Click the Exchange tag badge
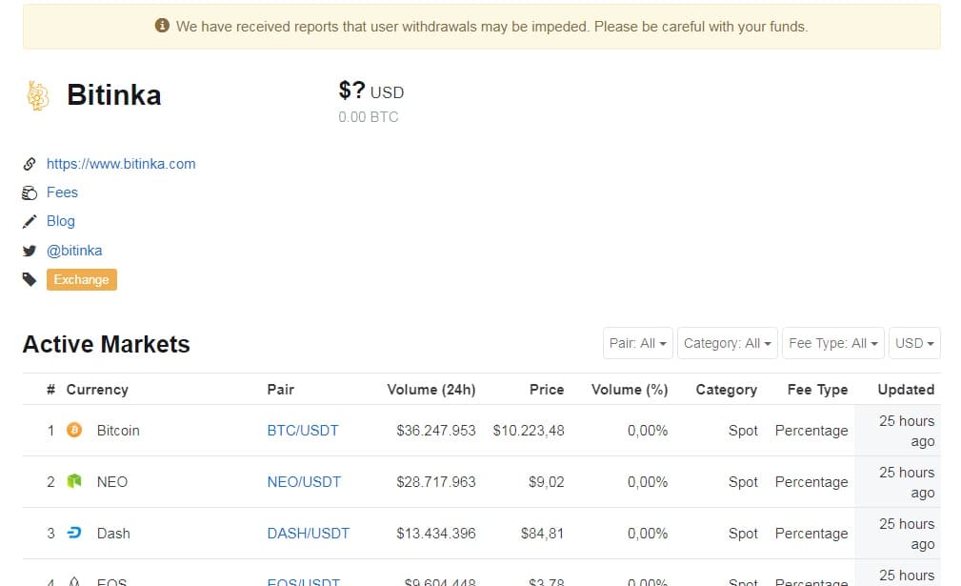The width and height of the screenshot is (961, 586). point(82,279)
